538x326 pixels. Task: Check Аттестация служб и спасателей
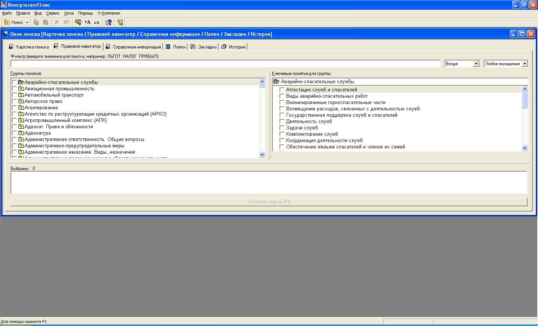point(282,90)
